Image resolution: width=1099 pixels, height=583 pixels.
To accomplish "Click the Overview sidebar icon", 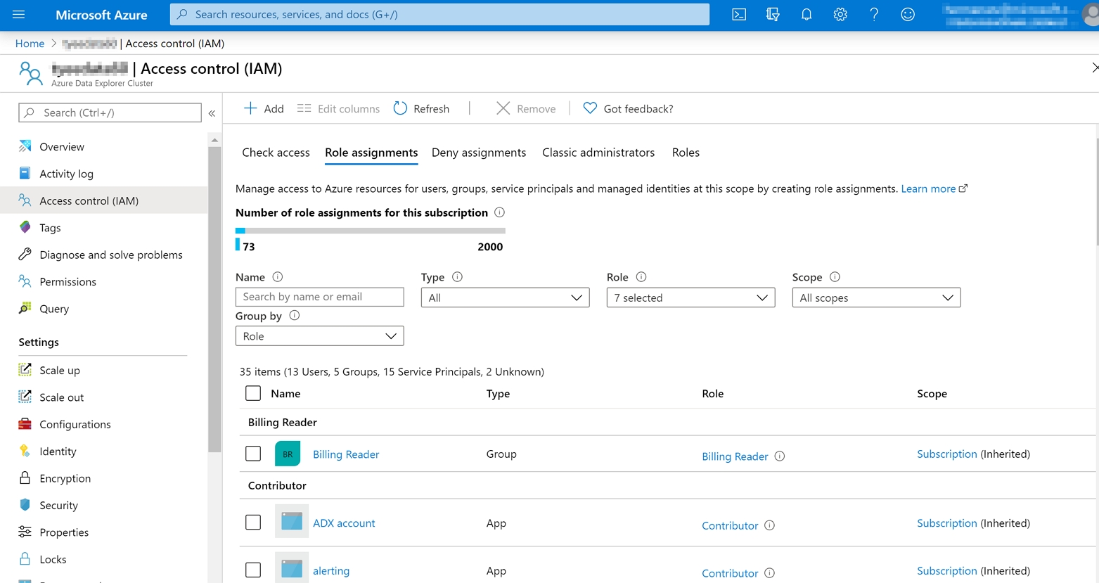I will click(x=25, y=146).
